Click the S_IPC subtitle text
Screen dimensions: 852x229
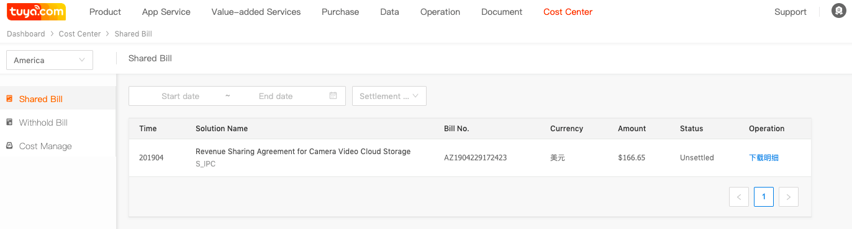pos(206,164)
